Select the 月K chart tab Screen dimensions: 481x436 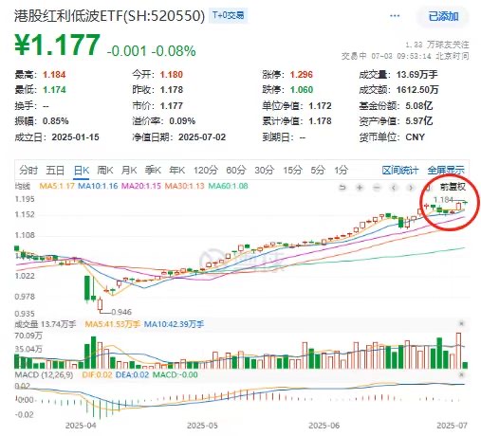point(129,171)
